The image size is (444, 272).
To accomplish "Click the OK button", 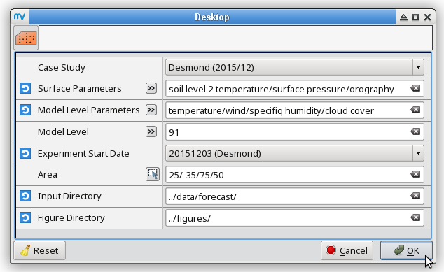I will (x=406, y=250).
